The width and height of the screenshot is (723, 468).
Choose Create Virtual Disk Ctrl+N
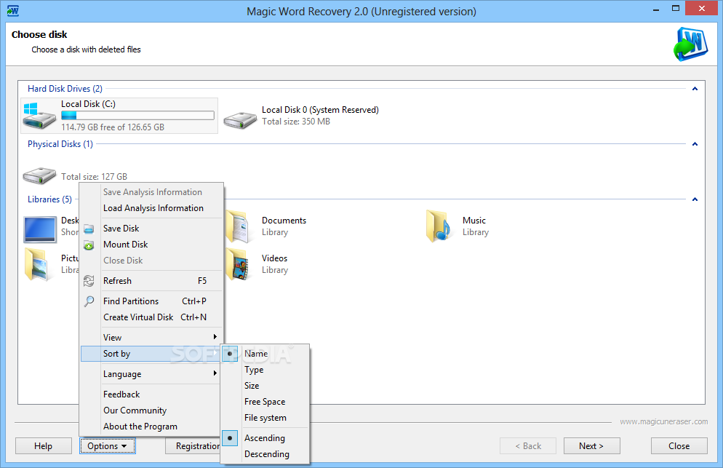click(x=151, y=317)
